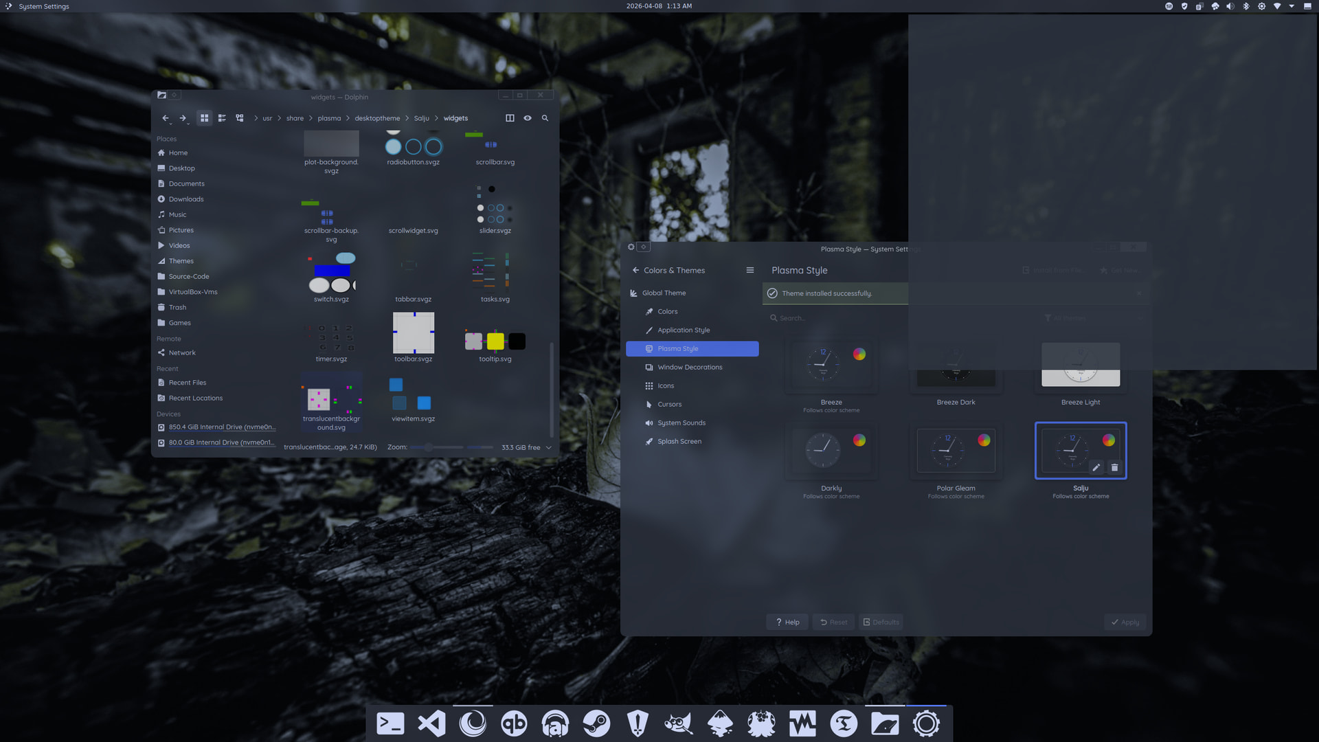Open Global Theme settings page
The width and height of the screenshot is (1319, 742).
(x=664, y=293)
